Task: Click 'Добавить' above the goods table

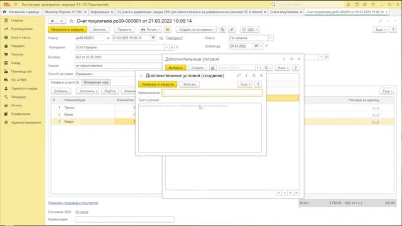Action: (x=61, y=91)
